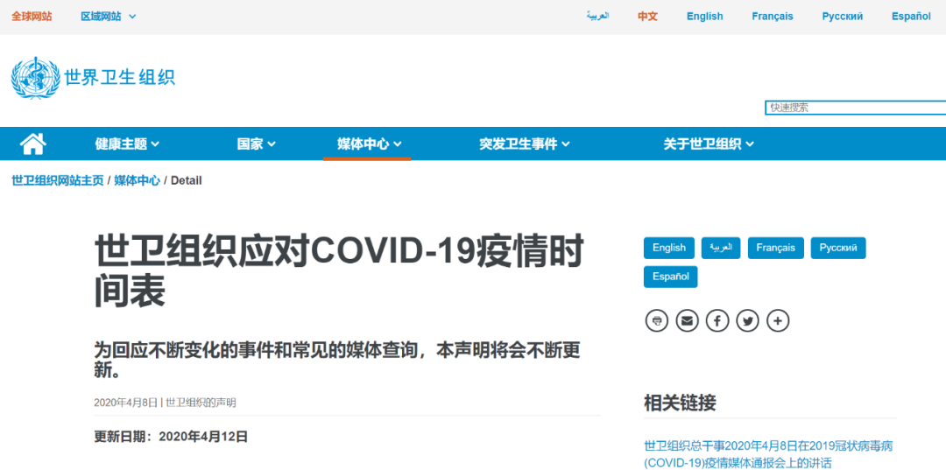Click the headline 世卫组织应对COVID-19疫情时间表
Screen dimensions: 946x470
(339, 272)
